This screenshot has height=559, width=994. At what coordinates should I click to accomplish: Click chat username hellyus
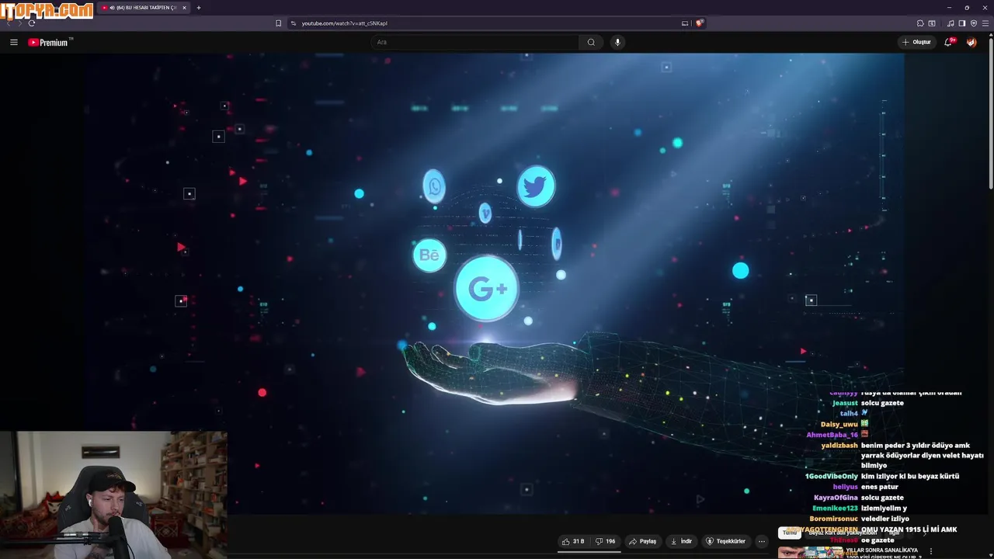846,487
